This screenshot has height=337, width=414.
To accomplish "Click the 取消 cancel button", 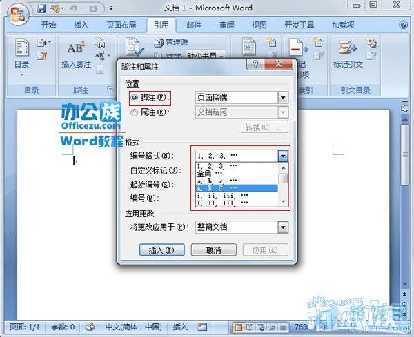I will click(214, 249).
